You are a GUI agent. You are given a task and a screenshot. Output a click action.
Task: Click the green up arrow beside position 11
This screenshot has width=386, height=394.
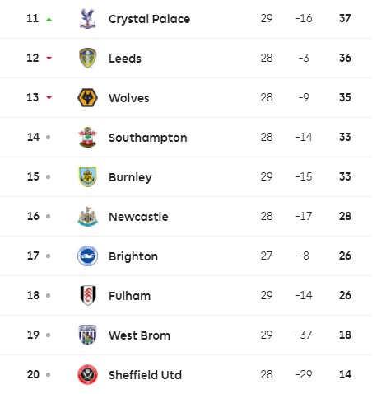tap(49, 19)
